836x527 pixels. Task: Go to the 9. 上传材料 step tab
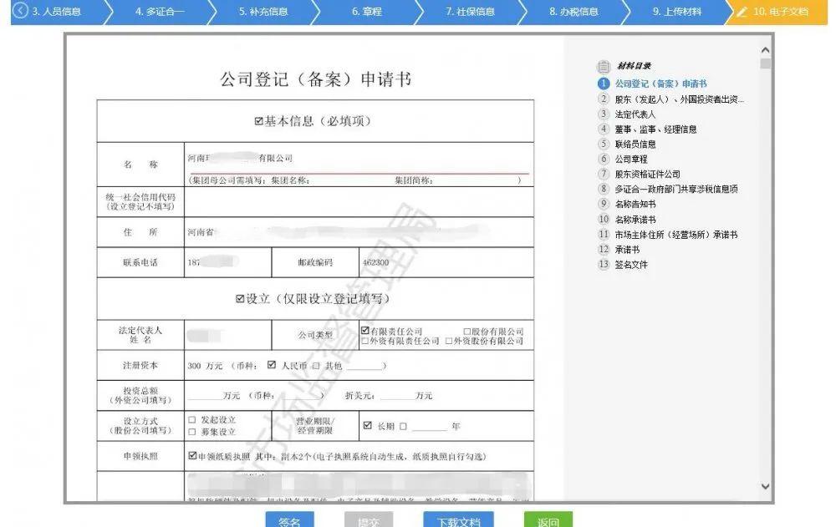pos(676,13)
